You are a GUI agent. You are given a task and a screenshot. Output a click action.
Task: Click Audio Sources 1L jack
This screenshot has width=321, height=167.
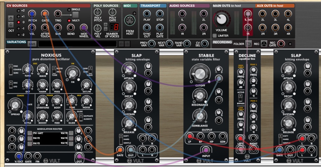(x=182, y=14)
